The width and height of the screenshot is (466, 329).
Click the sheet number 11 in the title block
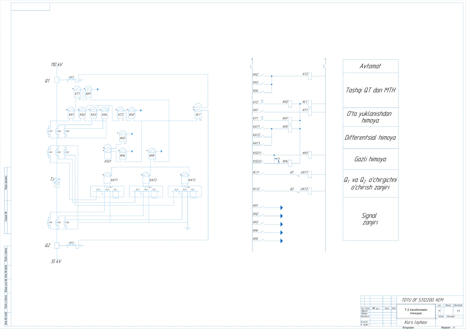pyautogui.click(x=458, y=311)
